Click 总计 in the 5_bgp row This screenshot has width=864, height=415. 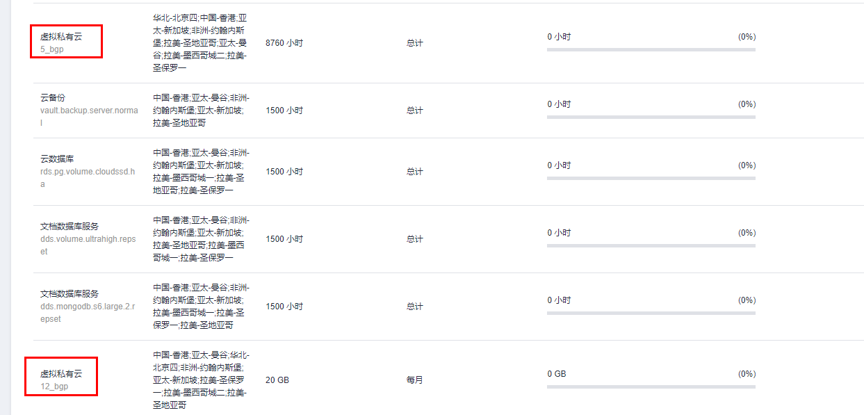coord(415,43)
